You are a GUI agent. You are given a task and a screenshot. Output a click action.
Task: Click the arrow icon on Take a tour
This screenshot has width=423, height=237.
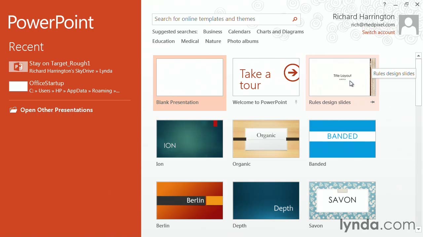291,73
